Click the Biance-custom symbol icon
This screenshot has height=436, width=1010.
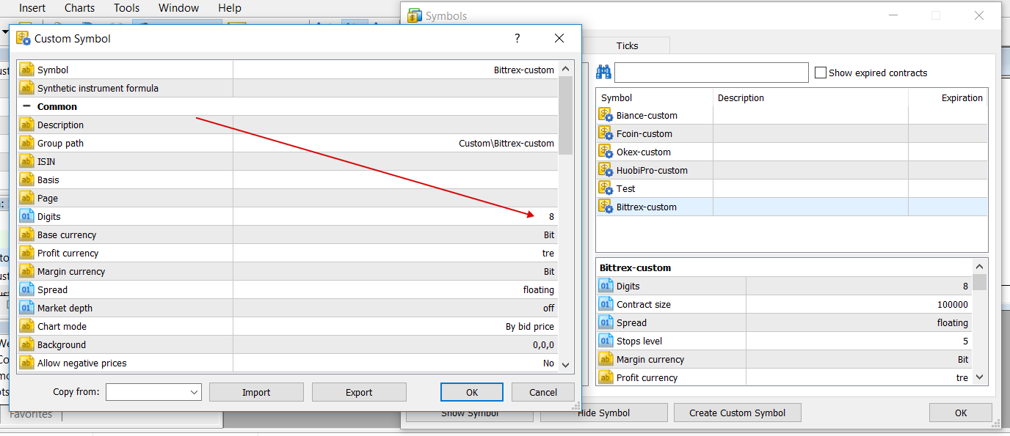tap(606, 115)
